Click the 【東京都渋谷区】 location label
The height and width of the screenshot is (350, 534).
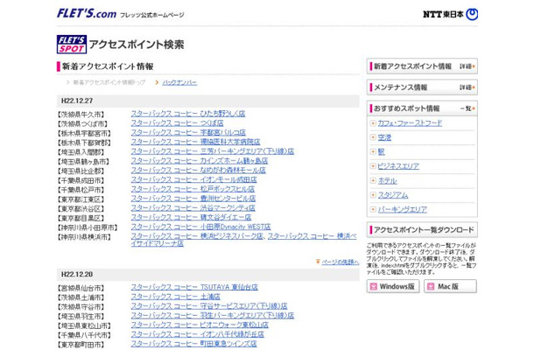pyautogui.click(x=81, y=209)
